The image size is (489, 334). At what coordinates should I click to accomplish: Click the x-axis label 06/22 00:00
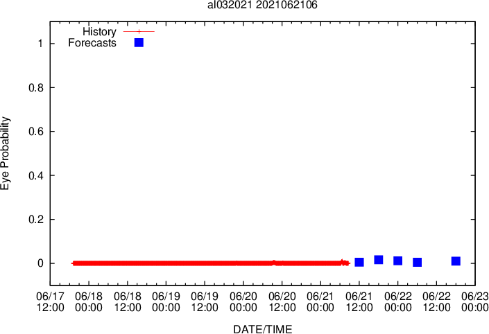[398, 302]
